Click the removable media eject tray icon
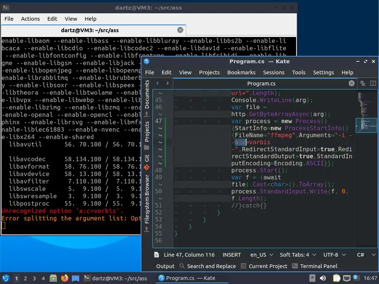Screen dimensions: 379x284 (312, 278)
